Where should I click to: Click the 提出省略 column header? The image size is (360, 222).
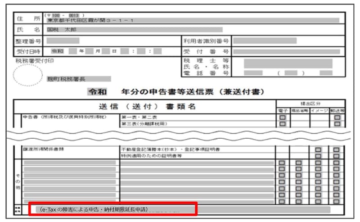point(300,110)
